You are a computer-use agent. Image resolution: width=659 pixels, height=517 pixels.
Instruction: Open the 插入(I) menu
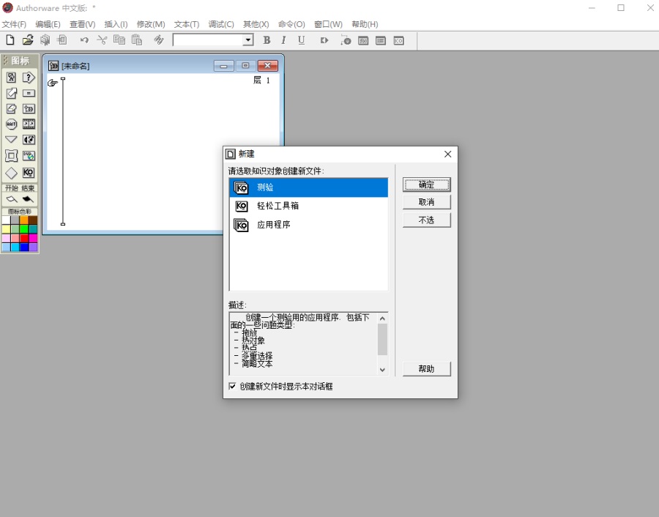(116, 24)
